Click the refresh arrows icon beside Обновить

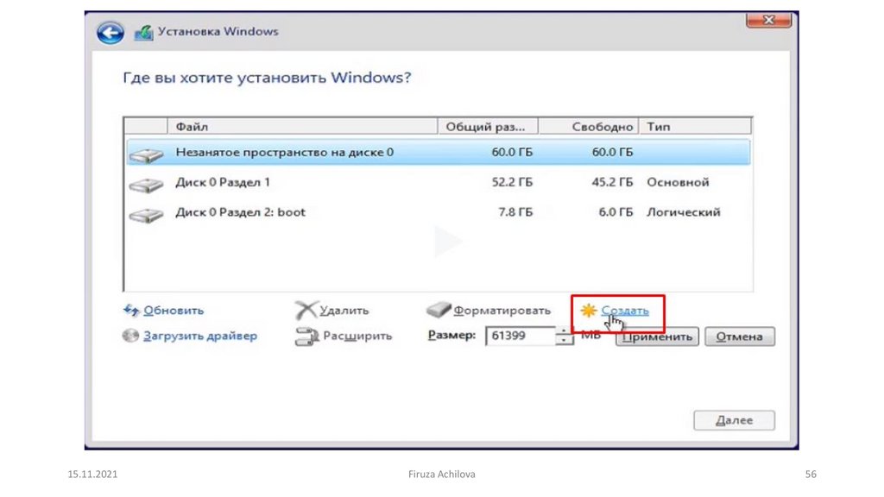[131, 310]
